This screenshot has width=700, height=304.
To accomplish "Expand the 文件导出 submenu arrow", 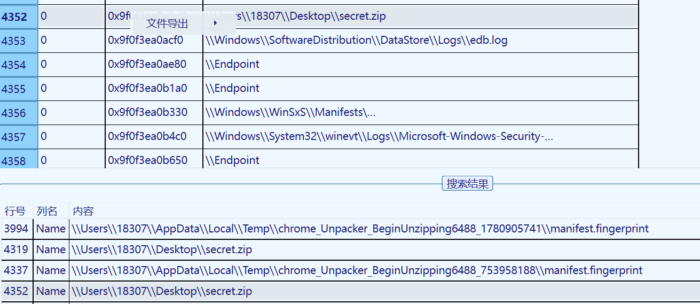I will coord(215,23).
